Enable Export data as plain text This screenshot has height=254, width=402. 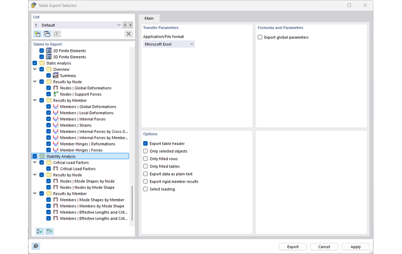pos(145,174)
